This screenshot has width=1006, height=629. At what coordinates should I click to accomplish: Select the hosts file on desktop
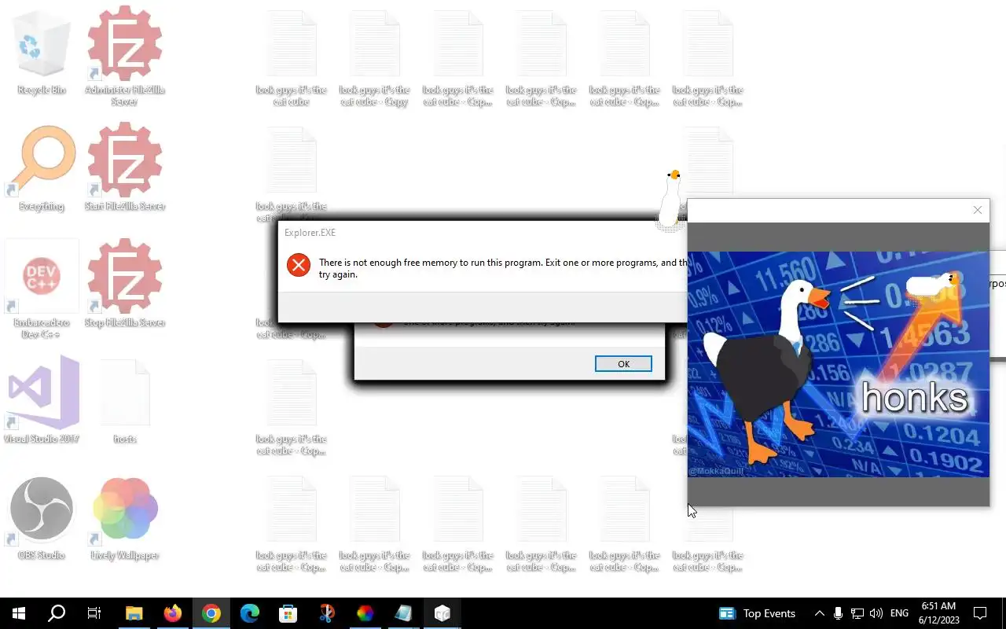click(124, 401)
